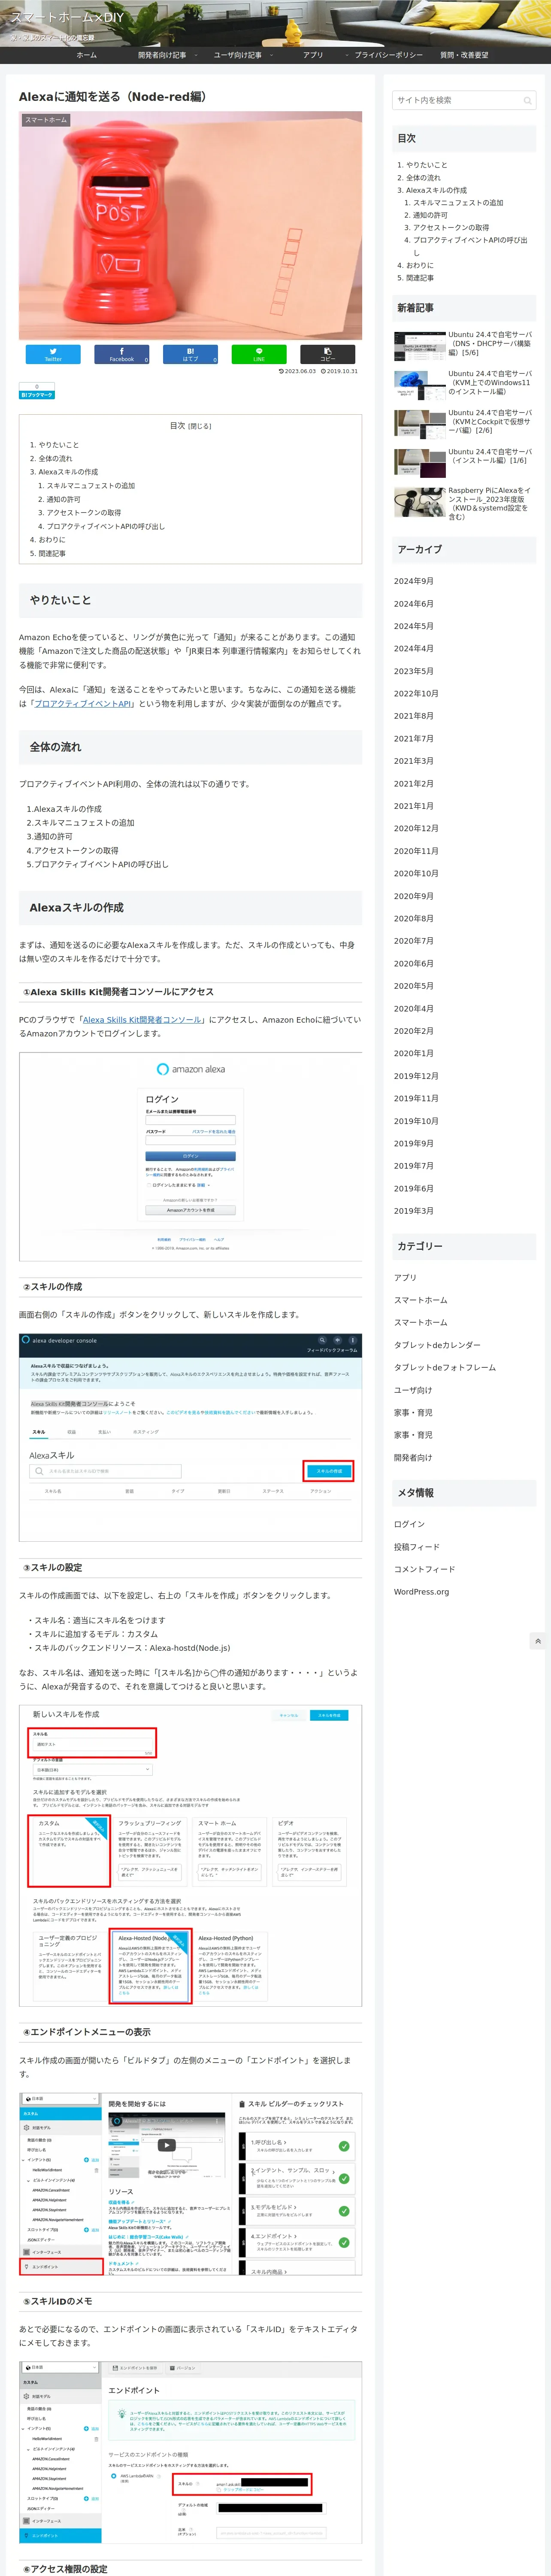551x2576 pixels.
Task: Open the アプリ category in the sidebar
Action: coord(405,1278)
